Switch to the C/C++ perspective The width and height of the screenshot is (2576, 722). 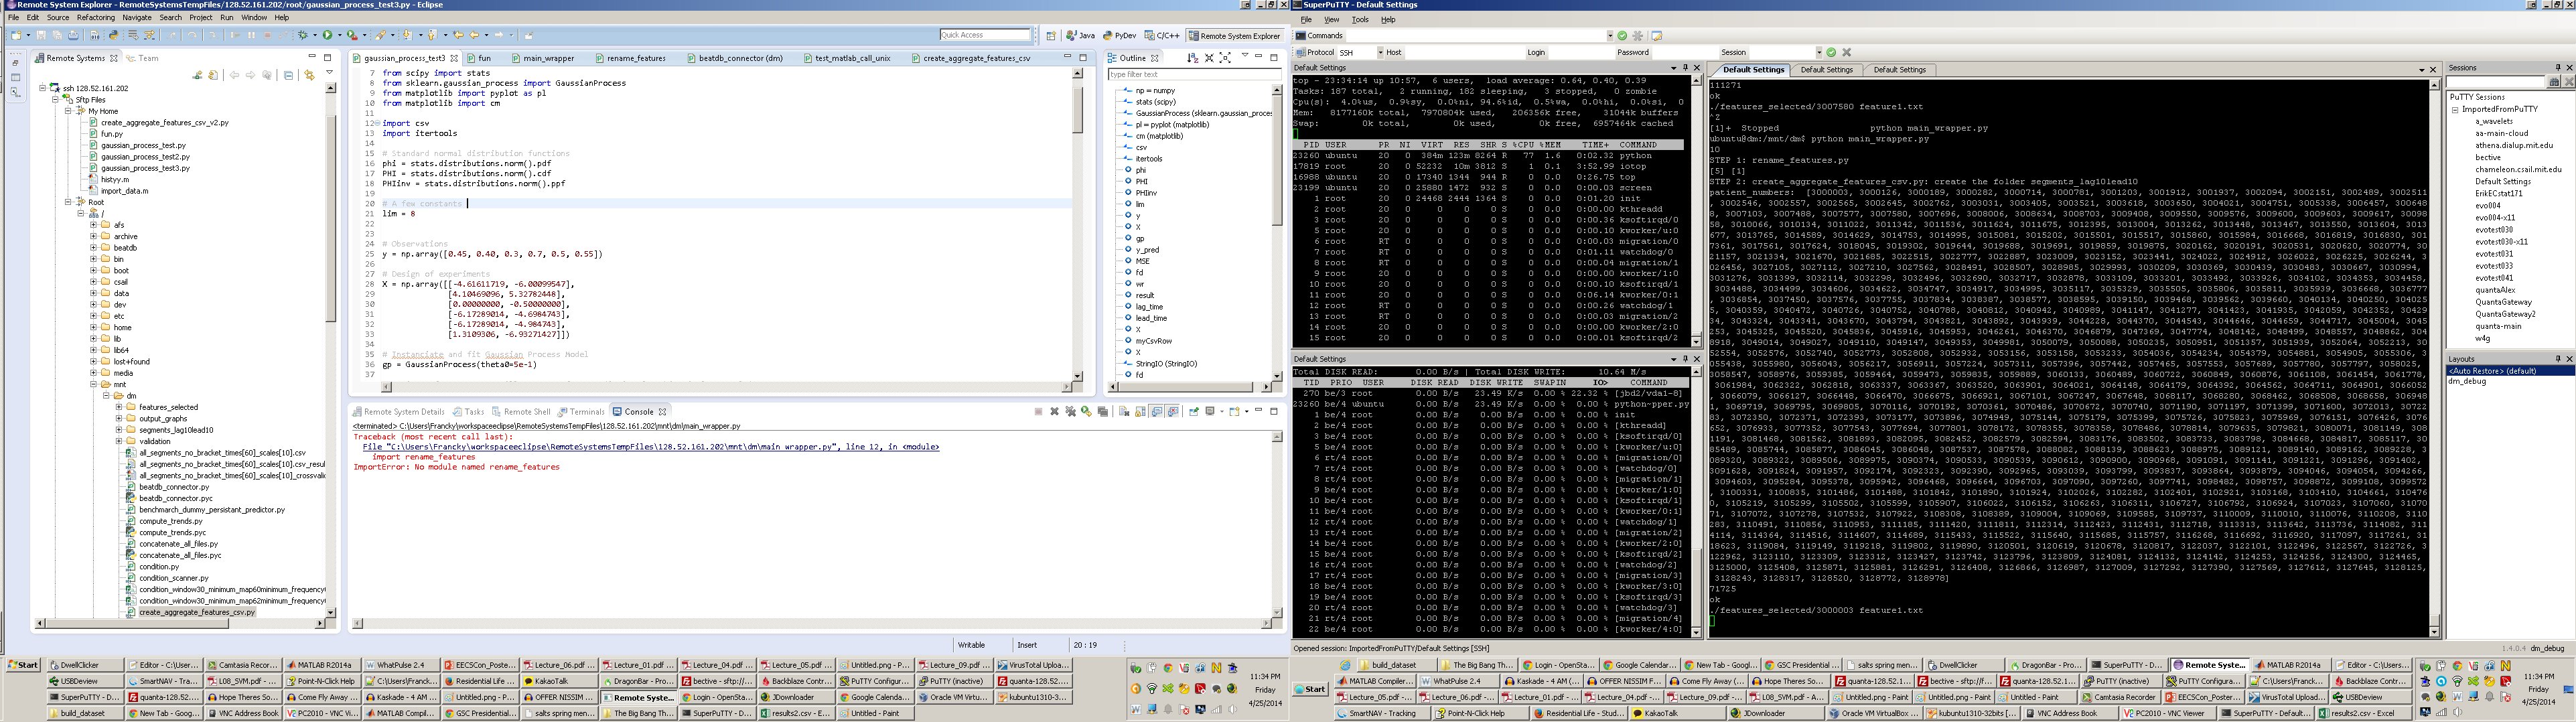pos(1163,36)
